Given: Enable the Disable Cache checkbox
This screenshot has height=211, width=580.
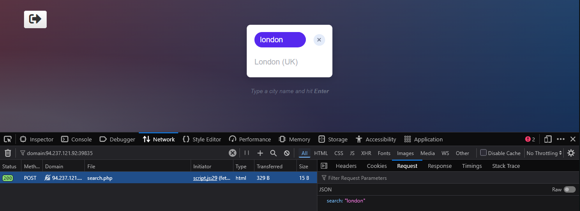Looking at the screenshot, I should (483, 152).
